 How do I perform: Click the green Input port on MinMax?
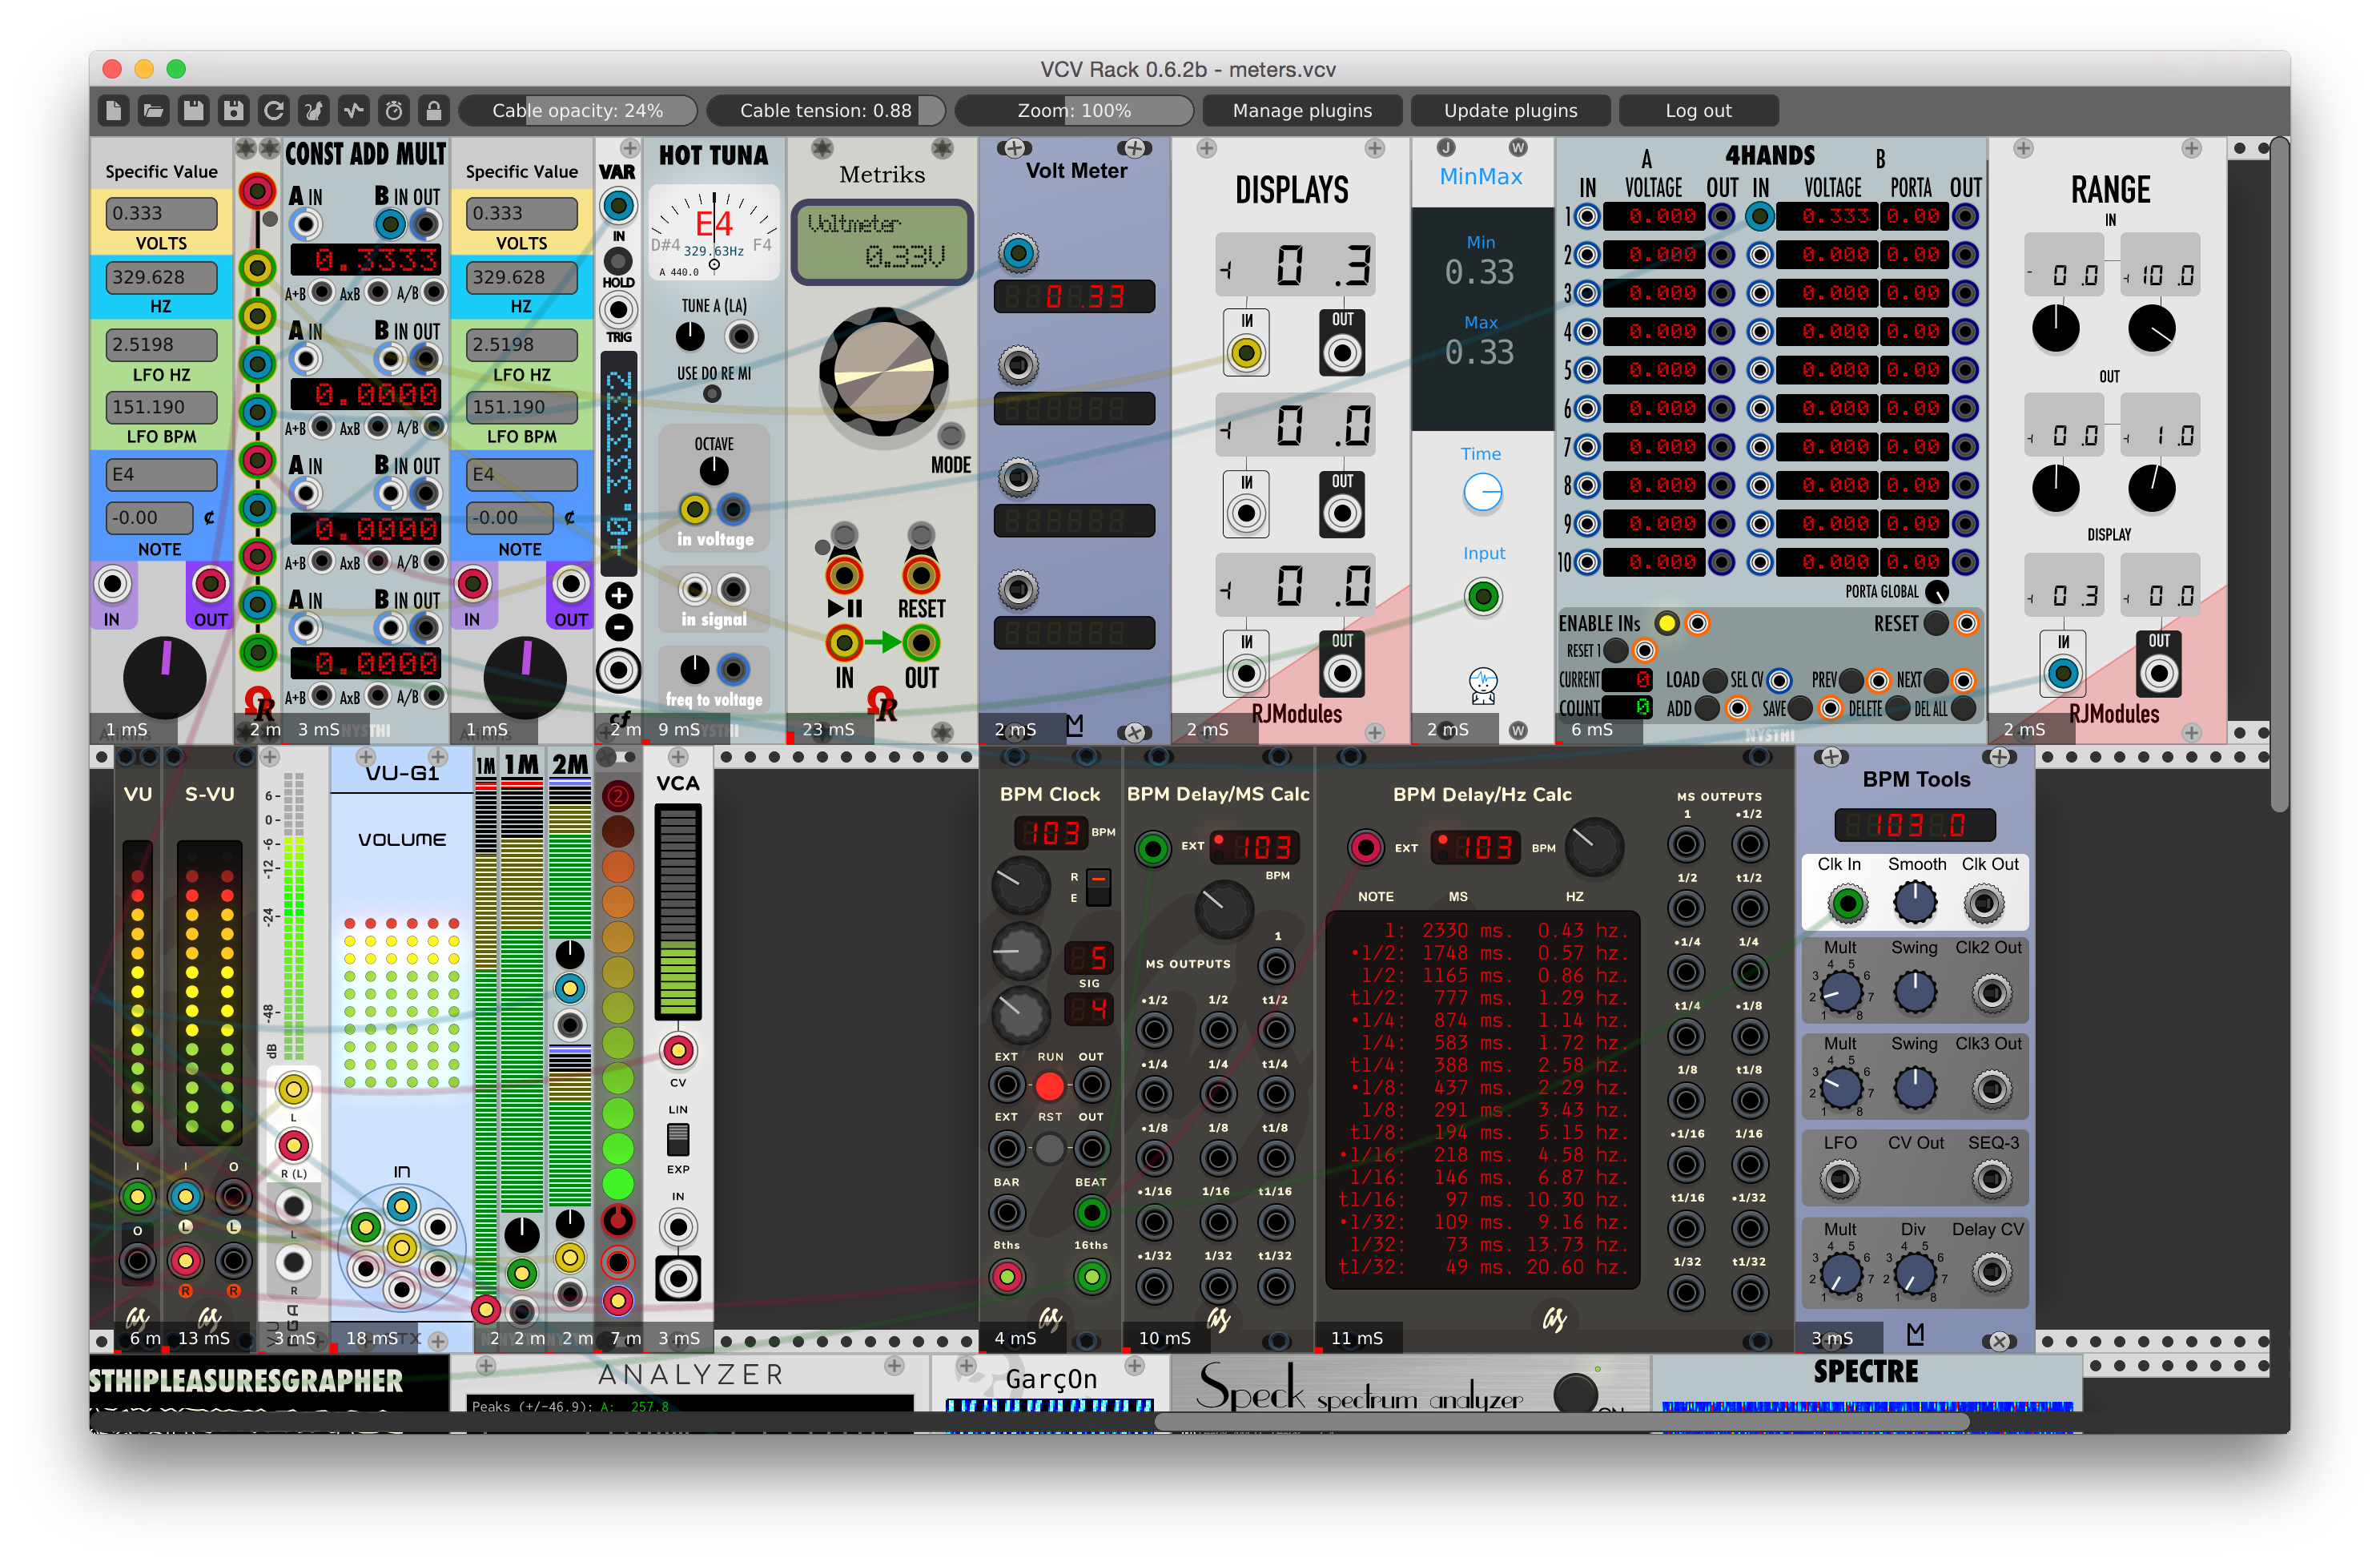click(x=1483, y=597)
